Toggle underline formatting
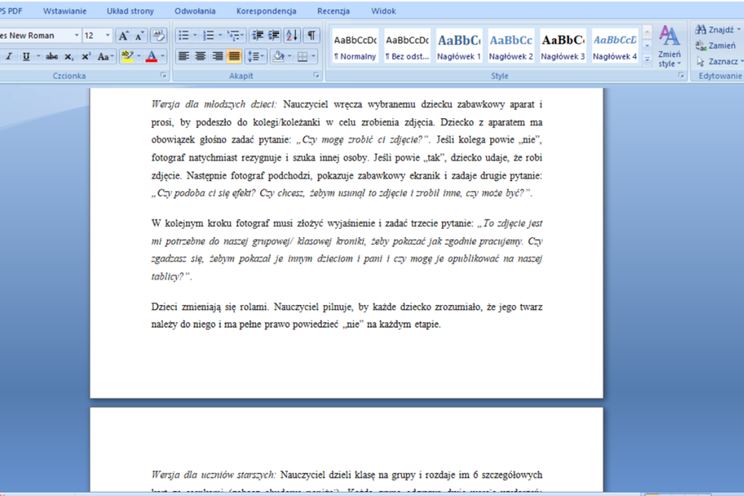The image size is (744, 496). [x=26, y=57]
